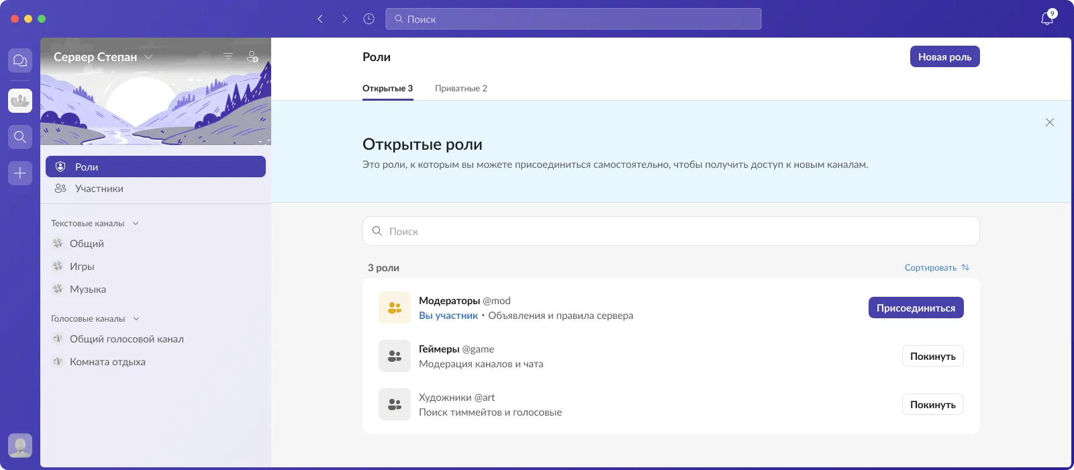The image size is (1074, 470).
Task: Open the Сортировать sort control
Action: pyautogui.click(x=937, y=267)
